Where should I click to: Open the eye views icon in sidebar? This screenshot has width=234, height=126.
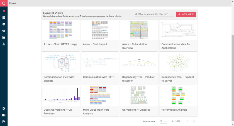click(4, 31)
